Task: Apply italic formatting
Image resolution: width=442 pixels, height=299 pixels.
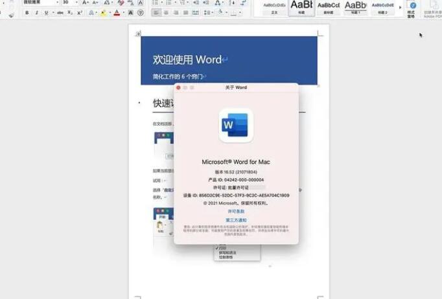Action: [36, 12]
